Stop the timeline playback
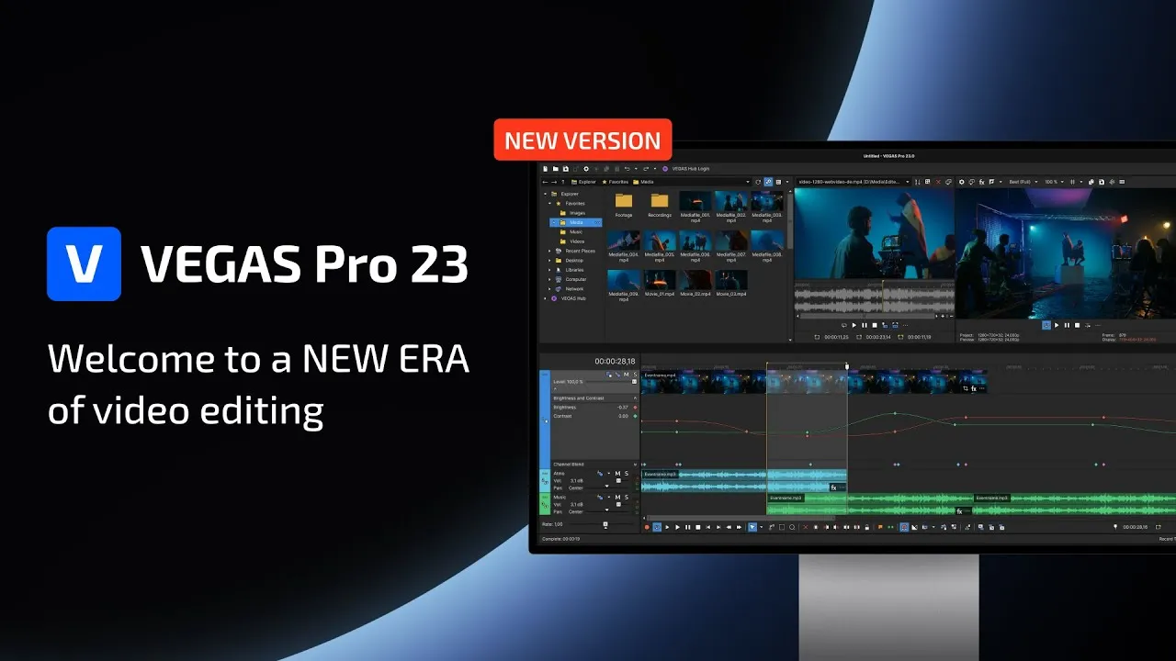1176x661 pixels. tap(698, 527)
